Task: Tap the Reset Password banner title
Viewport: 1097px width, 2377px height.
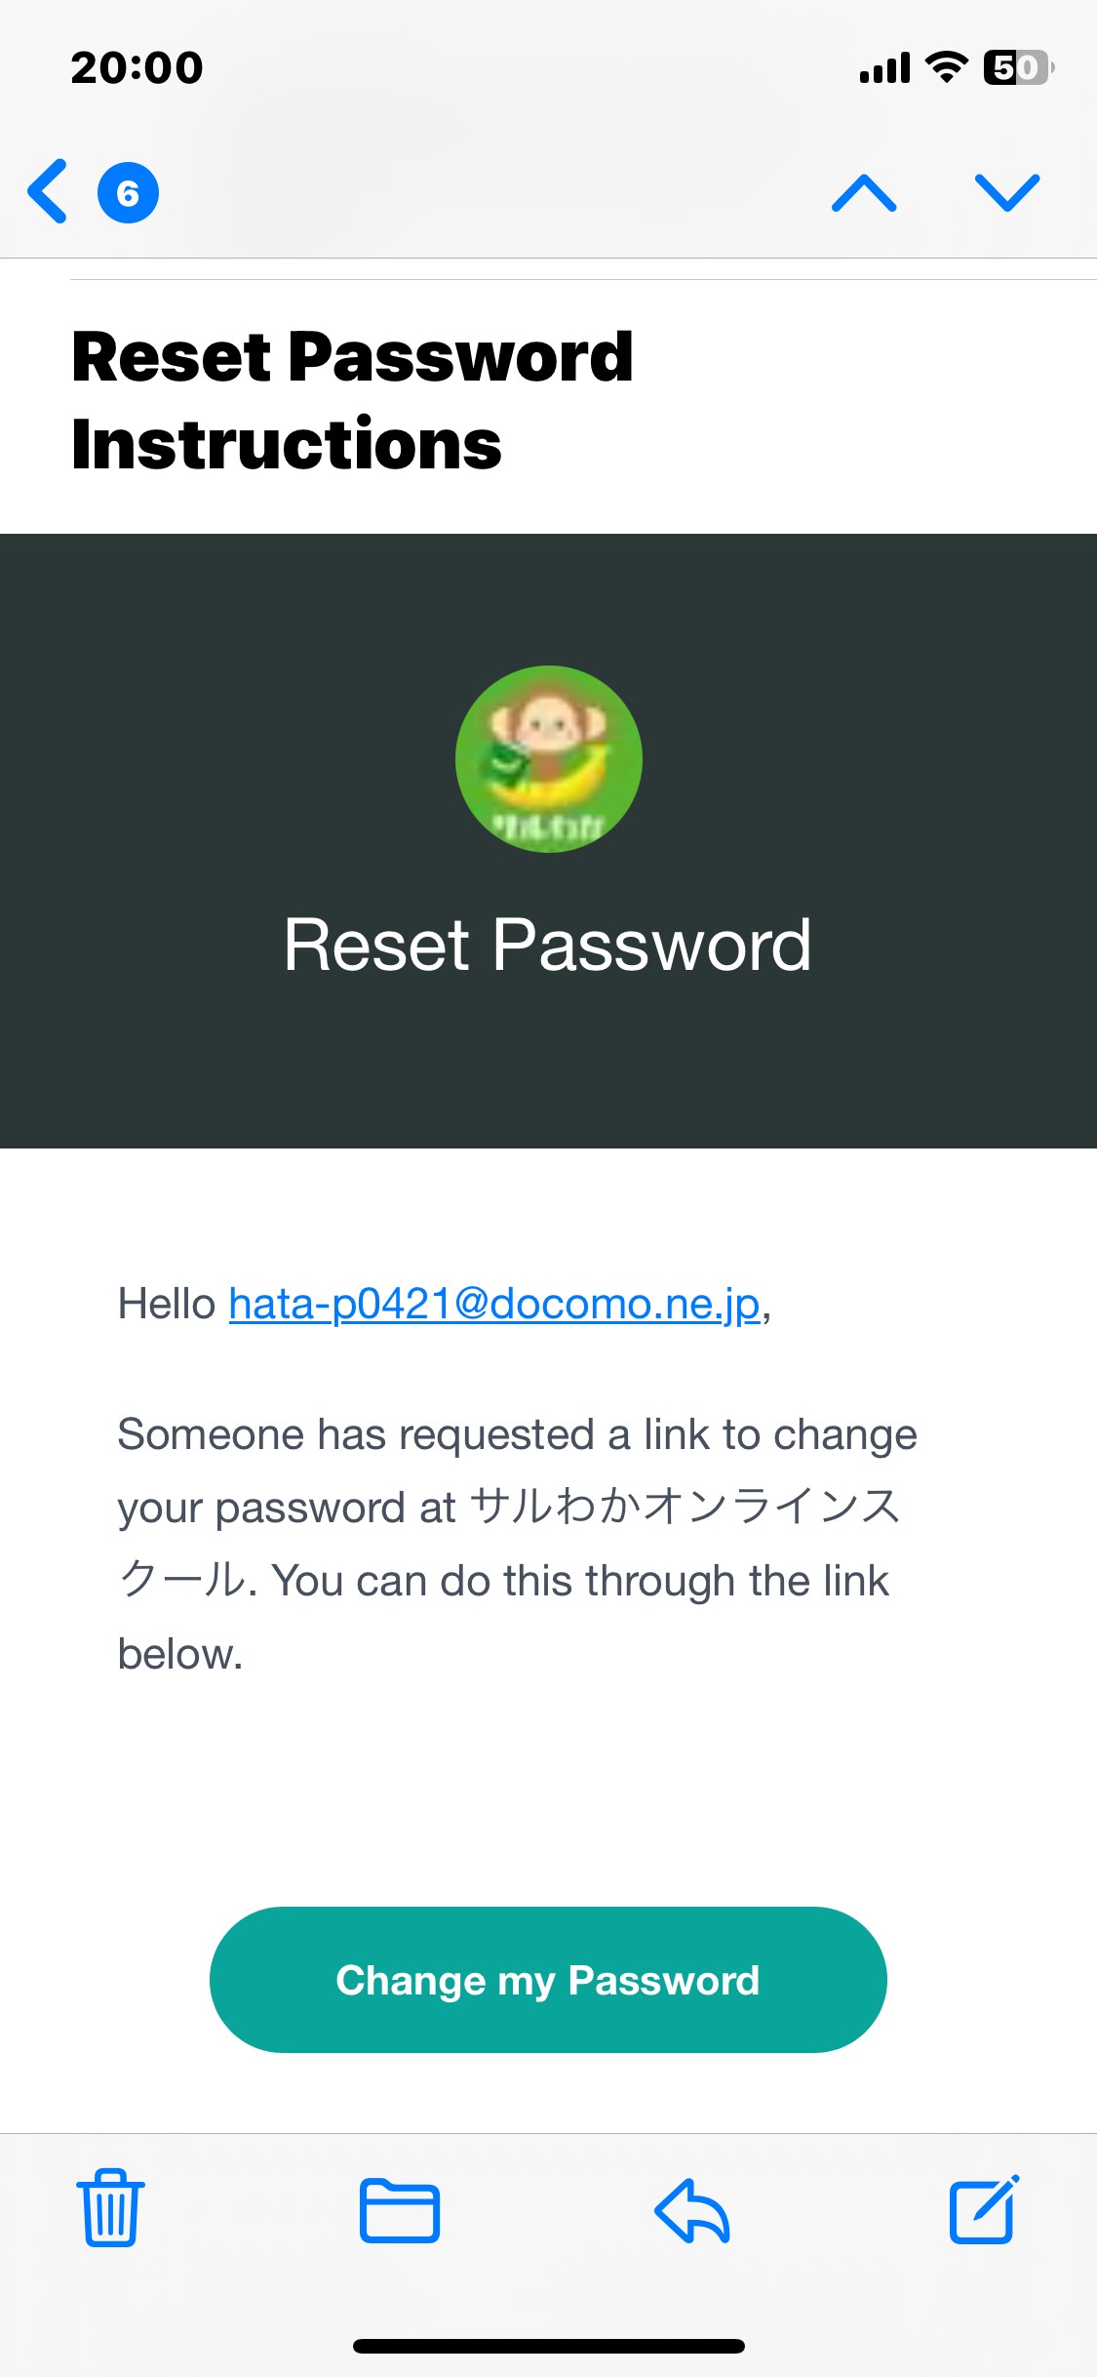Action: pyautogui.click(x=547, y=945)
